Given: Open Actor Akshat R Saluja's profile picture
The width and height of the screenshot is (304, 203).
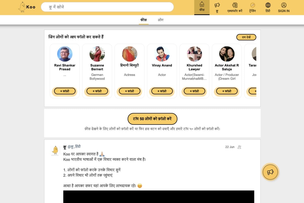Looking at the screenshot, I should [x=227, y=54].
